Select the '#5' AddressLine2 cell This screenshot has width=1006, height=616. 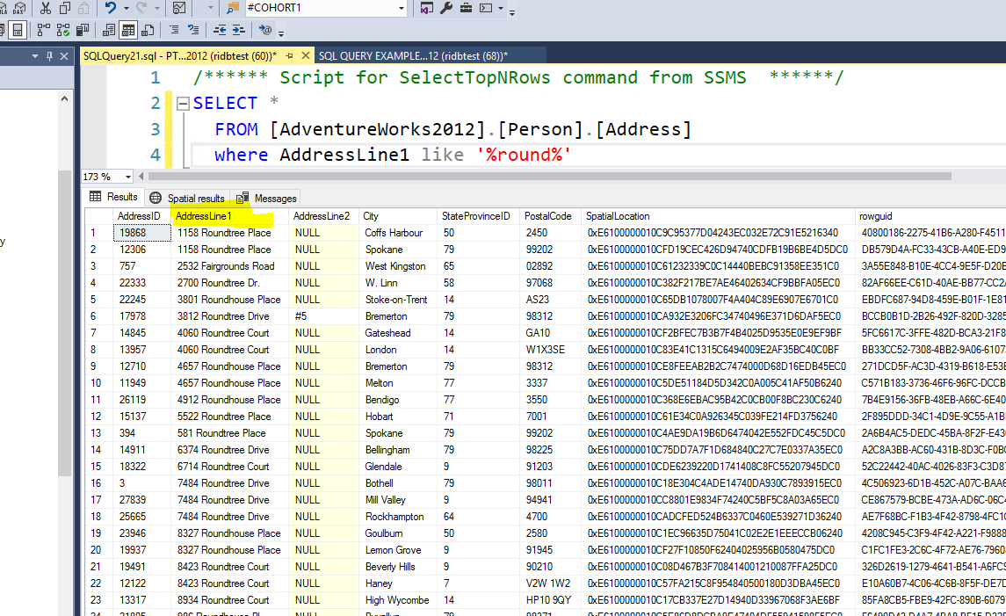(324, 316)
